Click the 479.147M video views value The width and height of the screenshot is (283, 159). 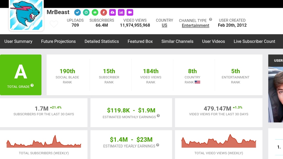pos(217,109)
